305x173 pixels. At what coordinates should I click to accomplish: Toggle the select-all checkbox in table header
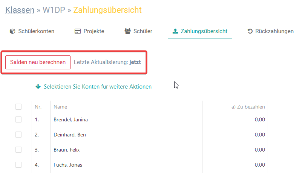point(18,107)
